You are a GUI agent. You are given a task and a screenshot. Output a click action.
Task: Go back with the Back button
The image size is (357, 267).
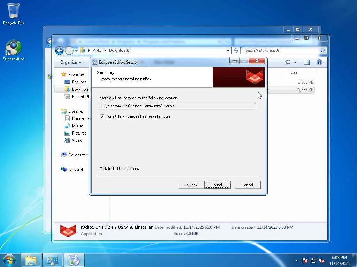(191, 185)
